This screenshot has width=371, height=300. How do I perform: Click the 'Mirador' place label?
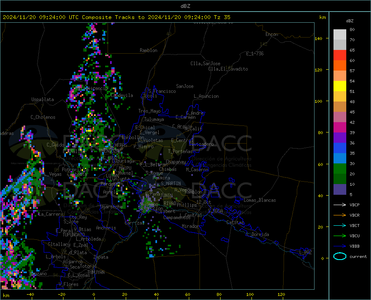tap(190, 226)
